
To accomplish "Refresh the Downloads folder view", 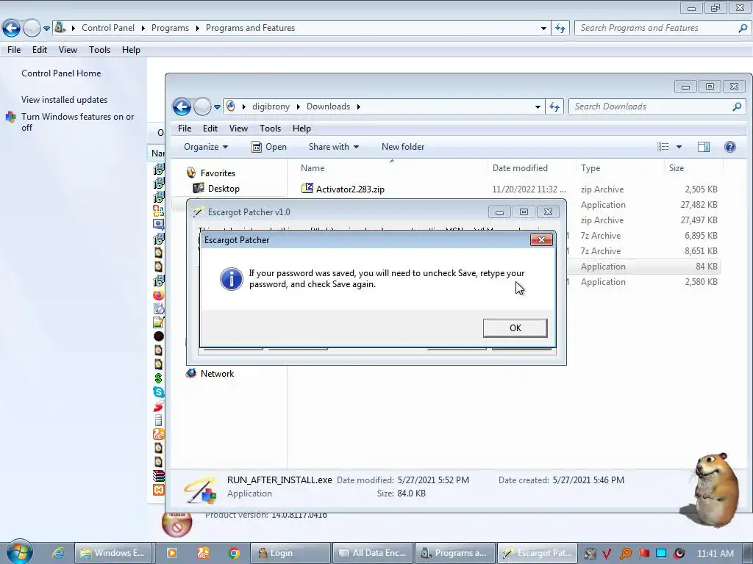I will [x=554, y=107].
